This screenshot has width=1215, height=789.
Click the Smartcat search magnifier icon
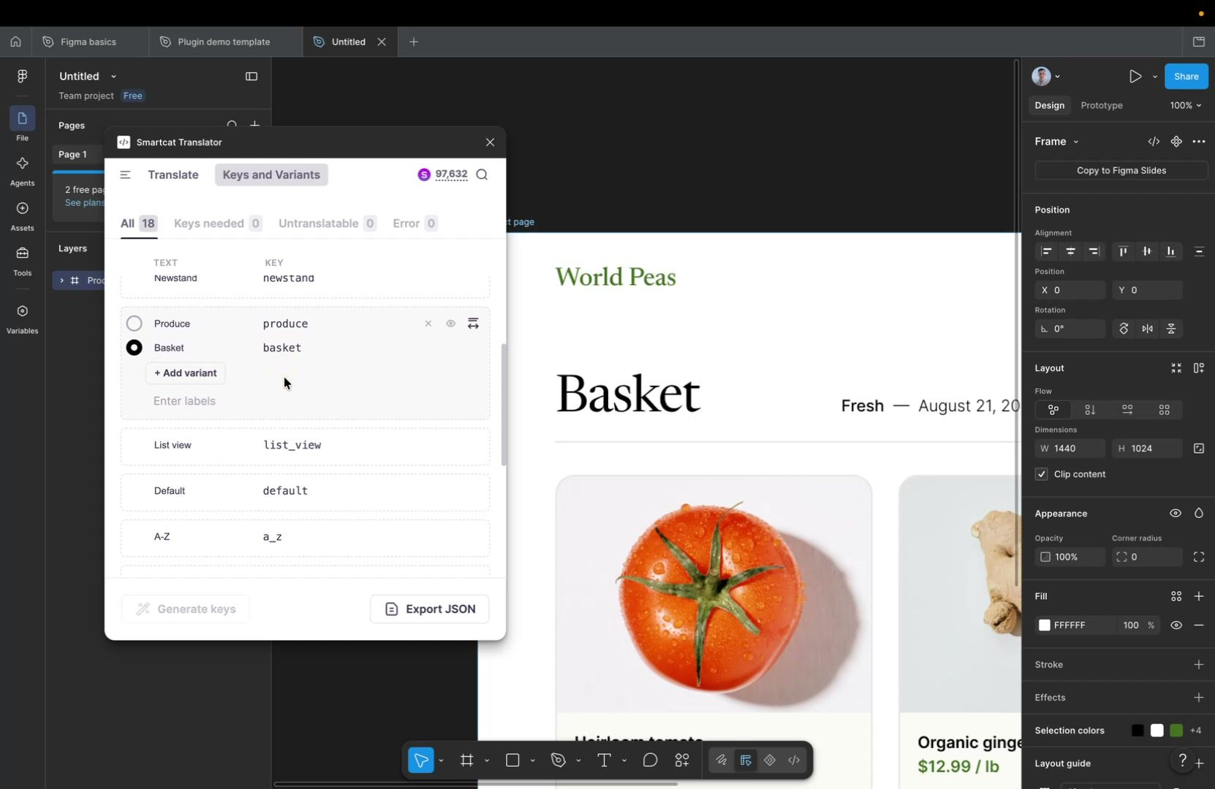(482, 175)
